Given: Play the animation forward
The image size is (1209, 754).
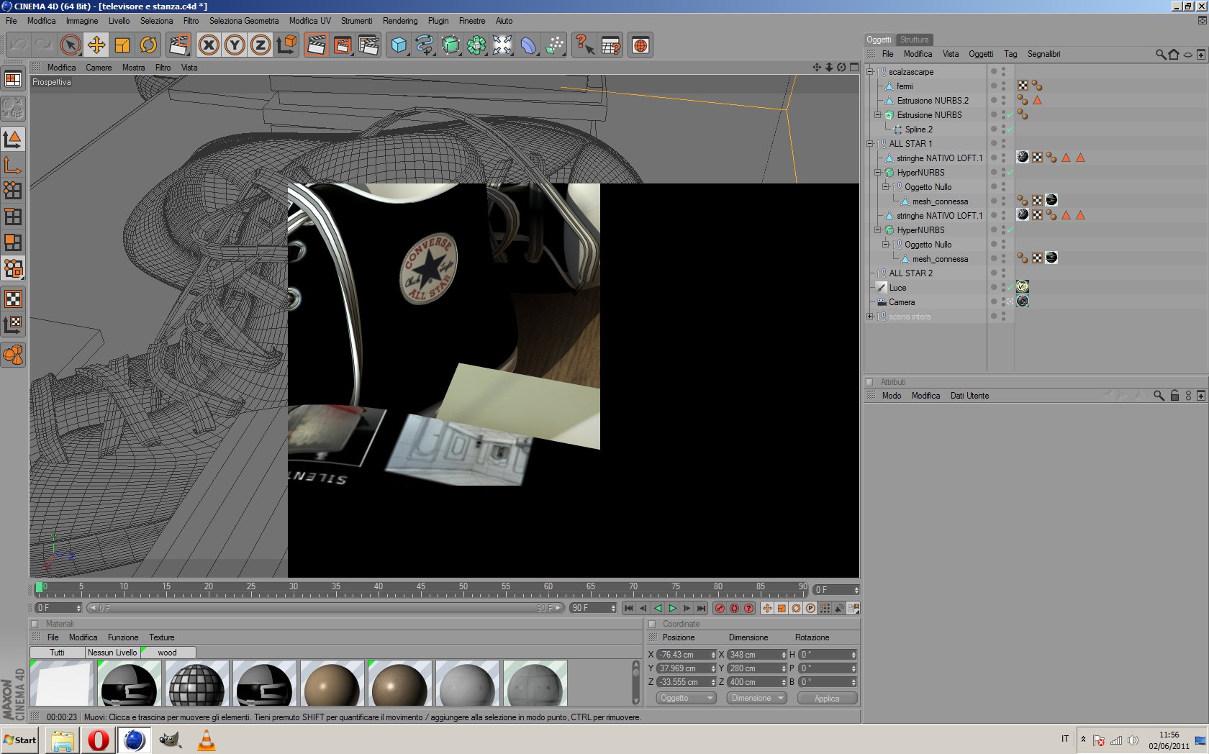Looking at the screenshot, I should tap(672, 609).
